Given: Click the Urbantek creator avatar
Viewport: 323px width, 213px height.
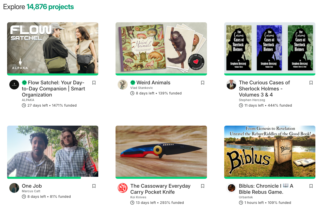Looking at the screenshot, I should [231, 188].
